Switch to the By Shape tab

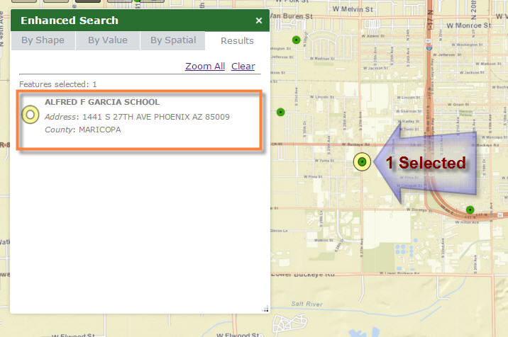point(43,40)
